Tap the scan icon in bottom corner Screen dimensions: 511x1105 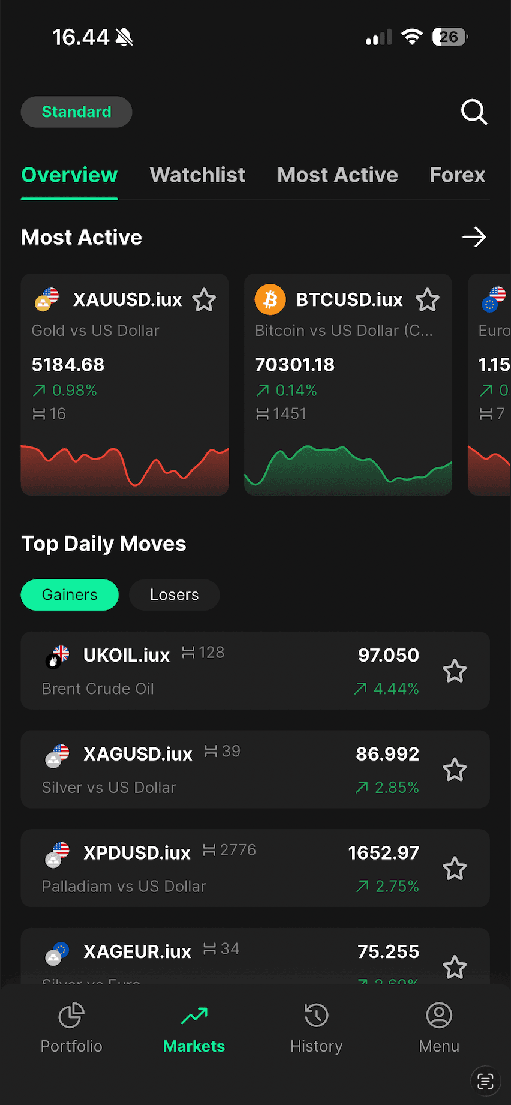[485, 1081]
